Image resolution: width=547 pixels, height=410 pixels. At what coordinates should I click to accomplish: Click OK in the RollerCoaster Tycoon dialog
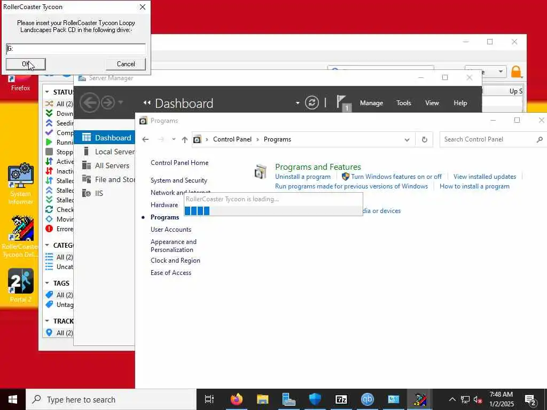pos(26,64)
